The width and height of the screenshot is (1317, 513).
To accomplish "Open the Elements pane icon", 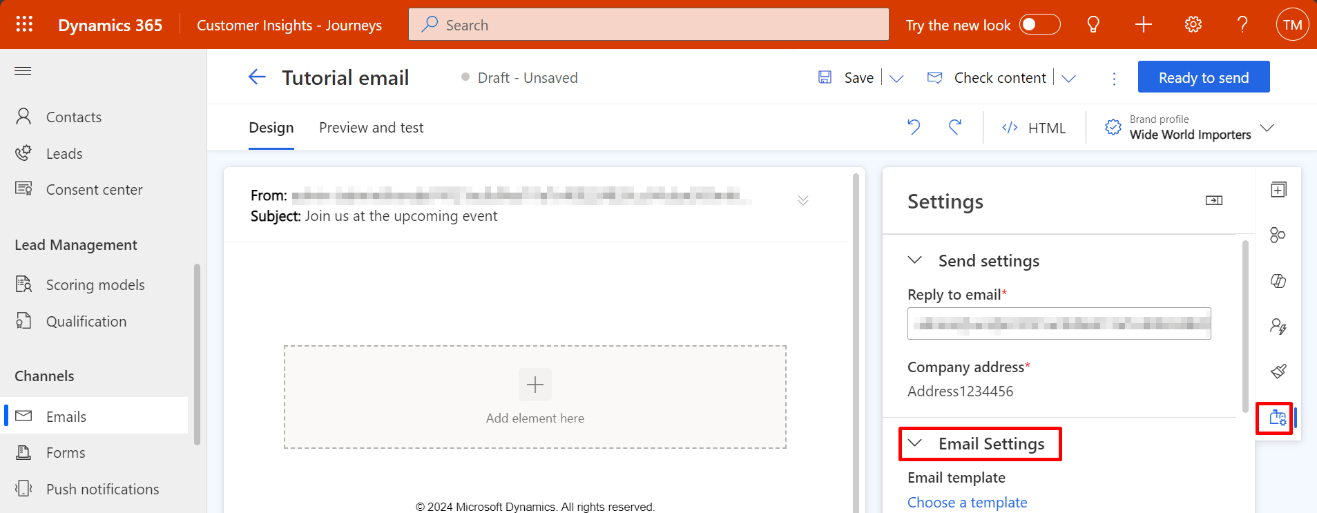I will click(x=1278, y=190).
